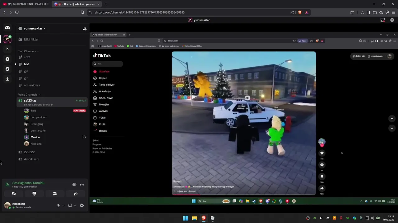The image size is (398, 223).
Task: Open Etkinlikler events section
Action: tap(52, 39)
